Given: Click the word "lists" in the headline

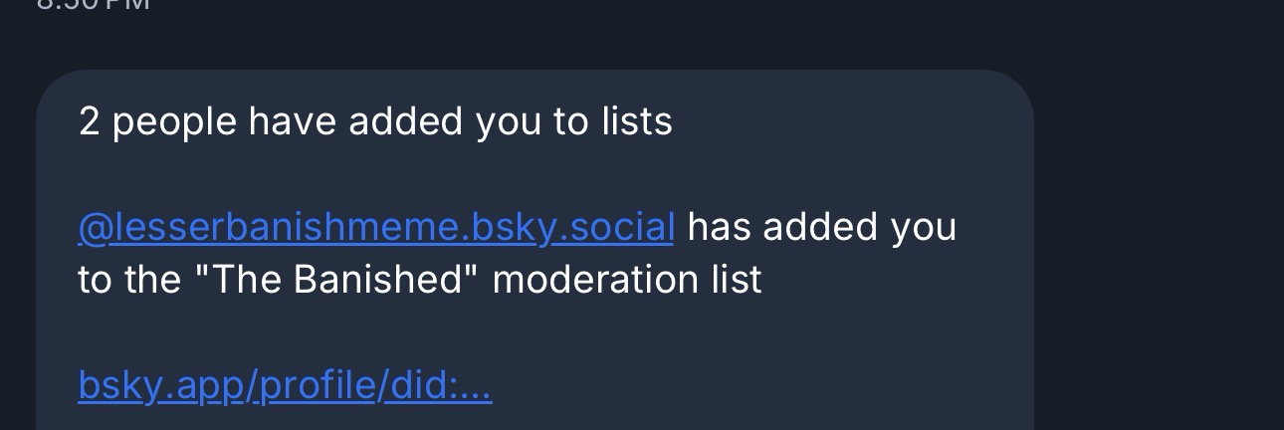Looking at the screenshot, I should (x=637, y=121).
